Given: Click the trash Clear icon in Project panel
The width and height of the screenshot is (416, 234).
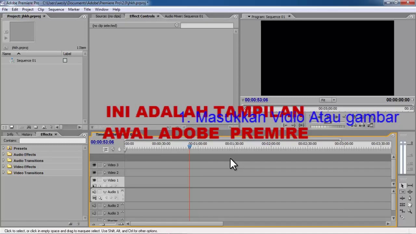Looking at the screenshot, I should tap(51, 127).
